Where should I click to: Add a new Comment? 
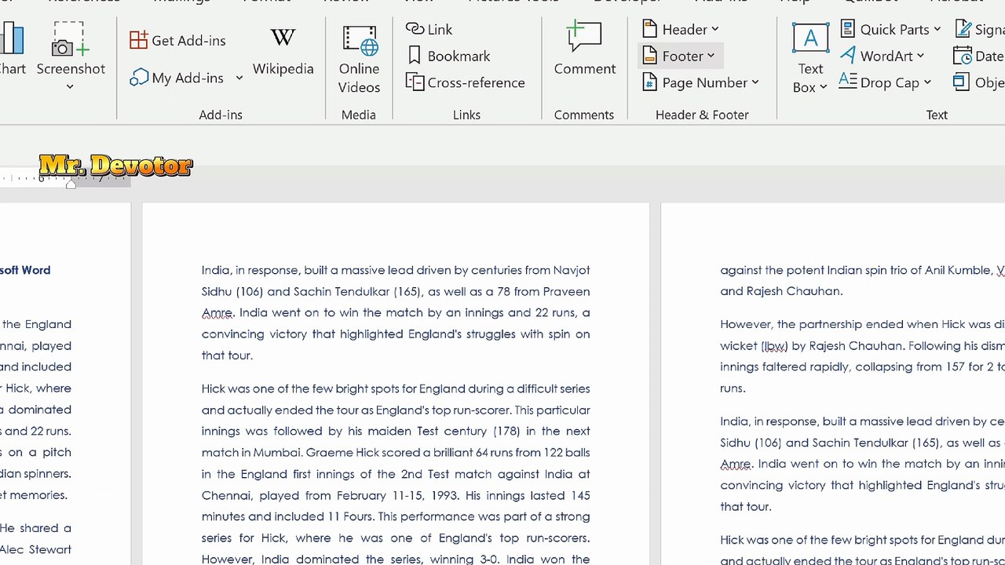(x=585, y=49)
